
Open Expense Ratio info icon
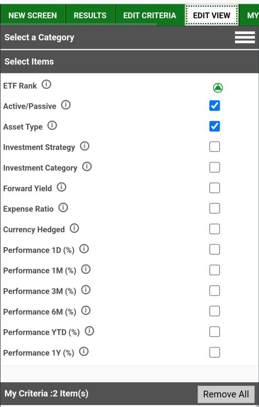tap(63, 208)
